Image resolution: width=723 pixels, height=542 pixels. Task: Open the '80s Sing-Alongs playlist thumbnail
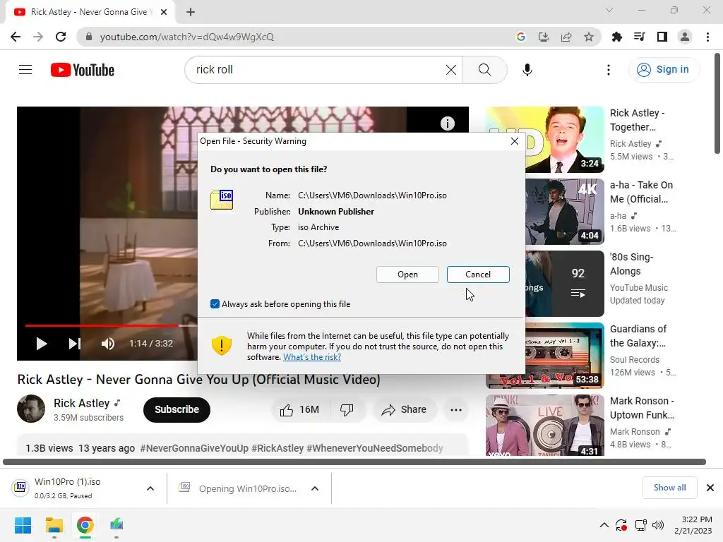tap(565, 284)
